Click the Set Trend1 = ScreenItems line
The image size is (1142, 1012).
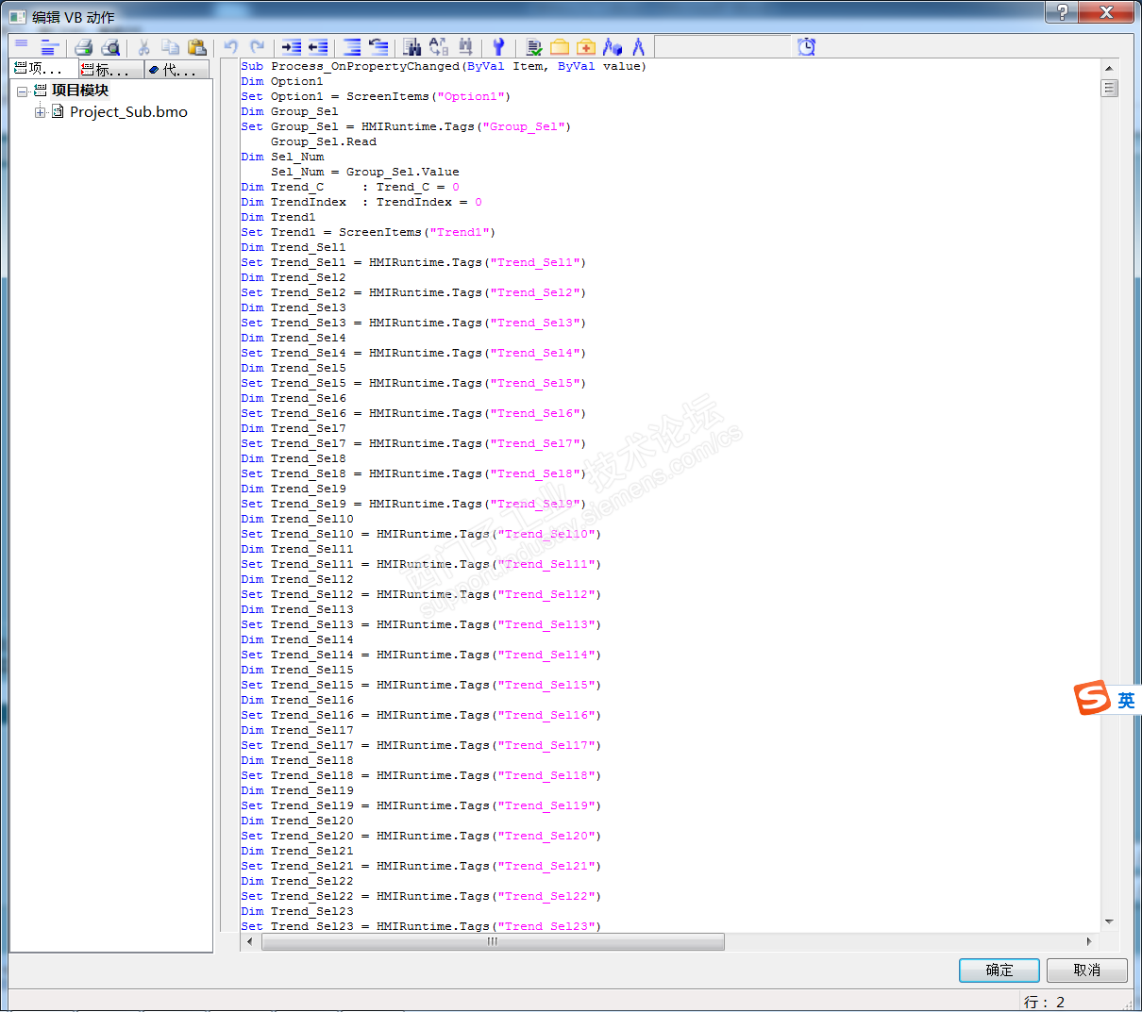368,232
